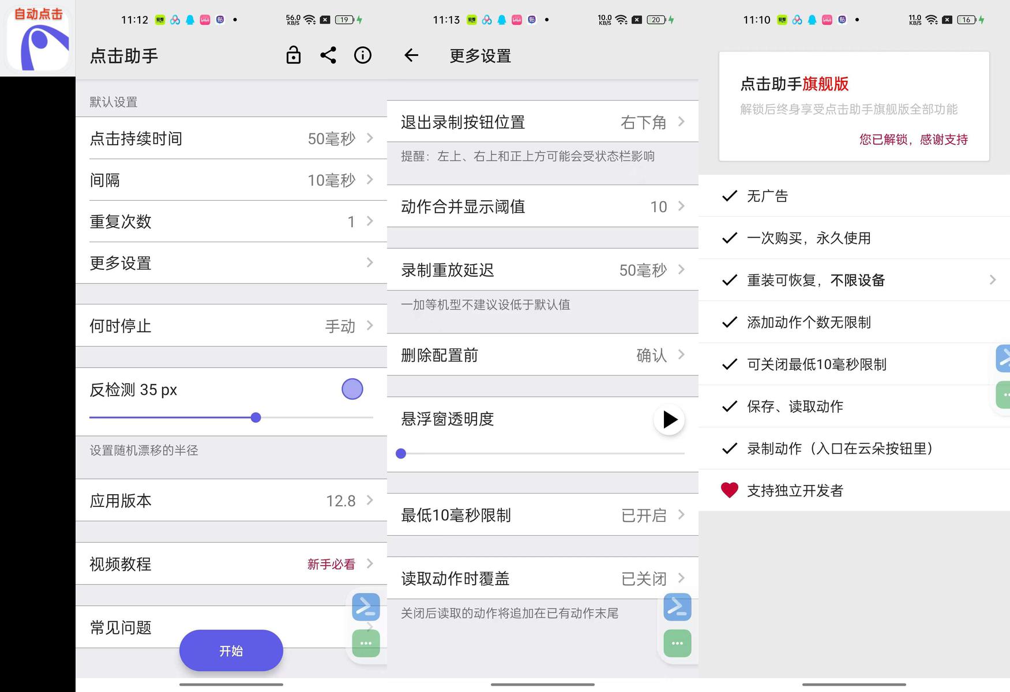This screenshot has height=692, width=1010.
Task: Tap the play button for 悬浮窗透明度
Action: click(x=669, y=420)
